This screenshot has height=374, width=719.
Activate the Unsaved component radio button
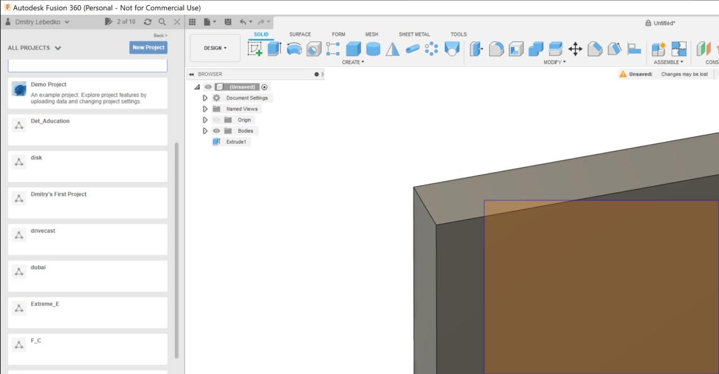tap(264, 87)
